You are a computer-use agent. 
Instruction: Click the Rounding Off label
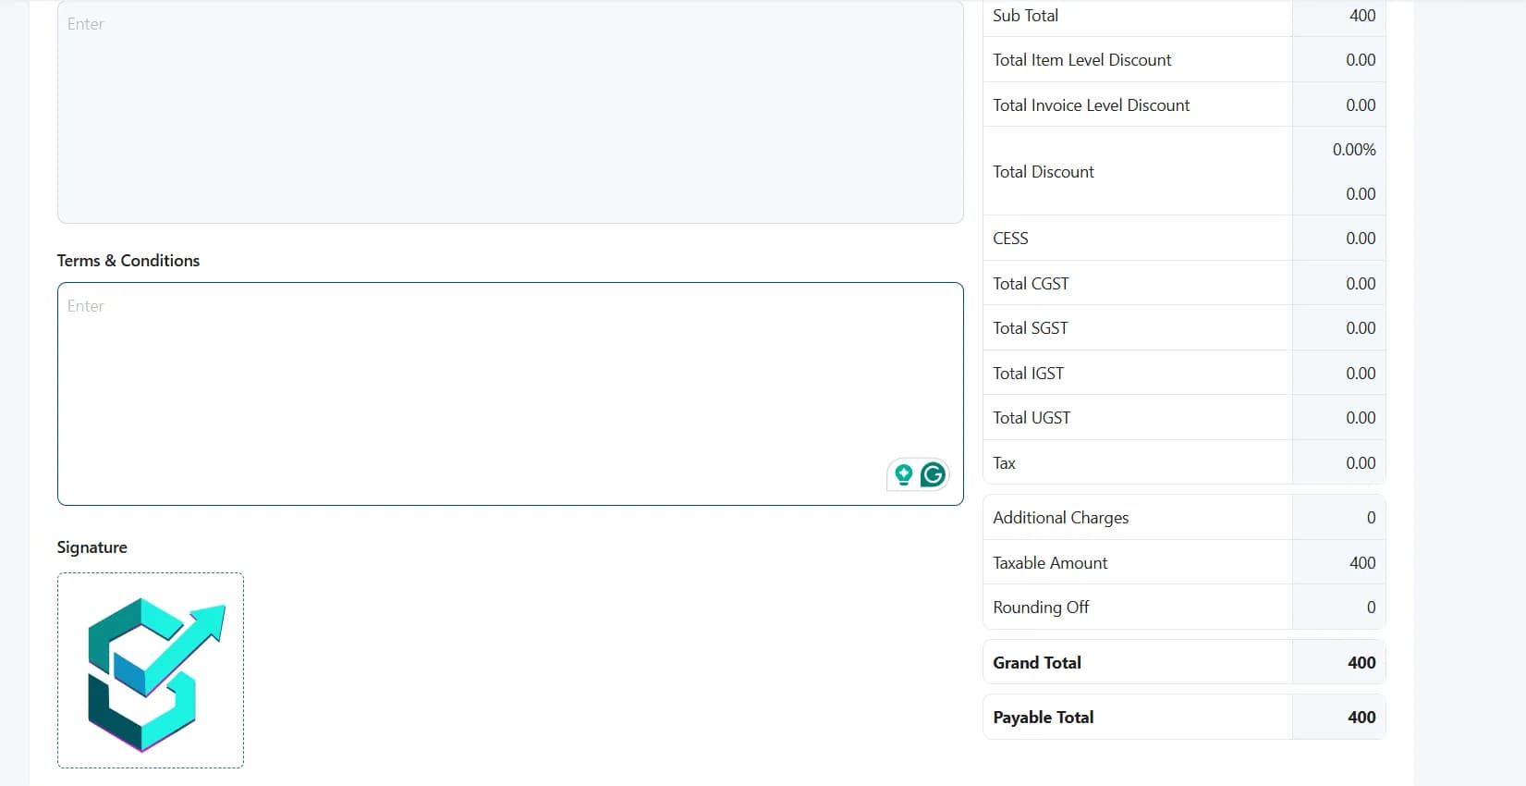(x=1041, y=608)
